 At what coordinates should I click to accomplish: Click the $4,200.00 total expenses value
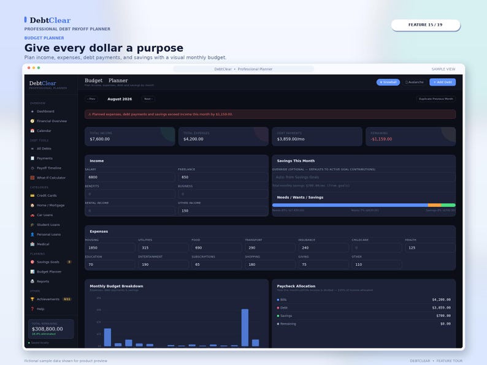coord(193,139)
